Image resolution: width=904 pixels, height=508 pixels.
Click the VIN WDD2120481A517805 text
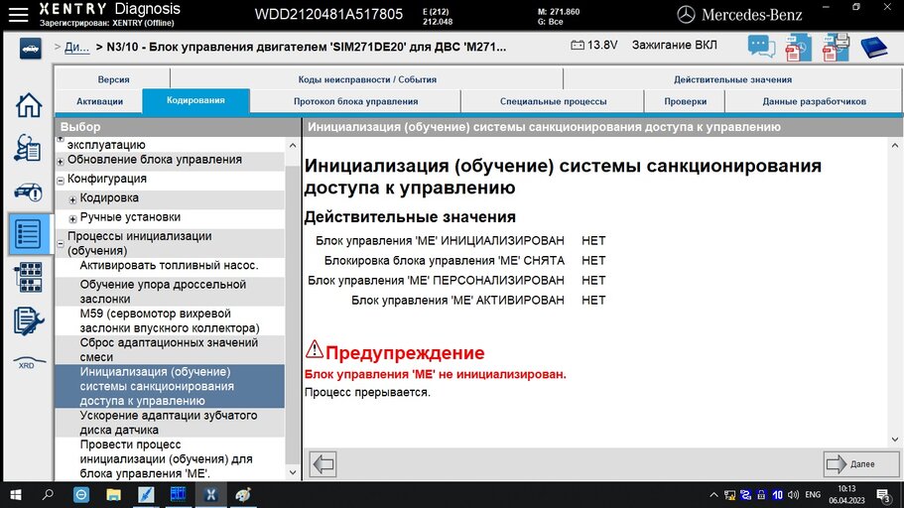pos(328,14)
